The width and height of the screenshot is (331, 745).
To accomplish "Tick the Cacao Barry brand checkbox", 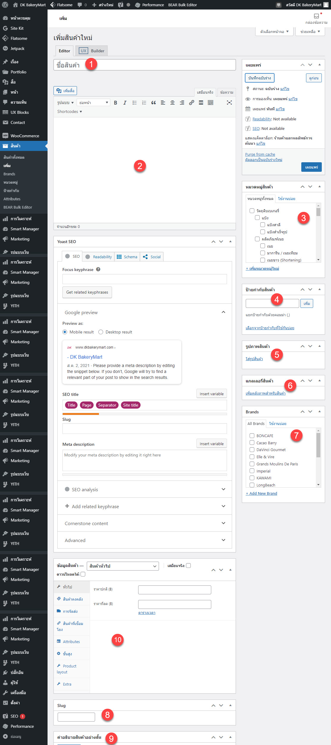I will (252, 443).
